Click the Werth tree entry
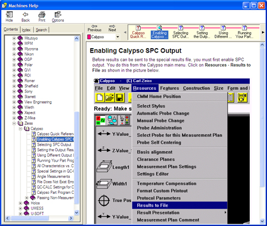The height and width of the screenshot is (226, 267). tap(29, 107)
